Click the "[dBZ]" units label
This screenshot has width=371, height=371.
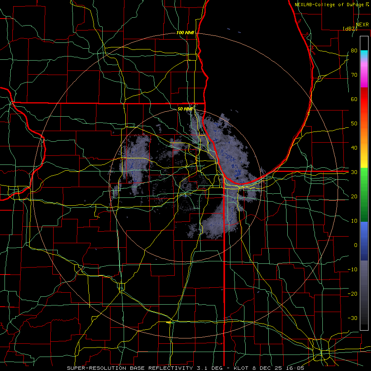pos(350,28)
